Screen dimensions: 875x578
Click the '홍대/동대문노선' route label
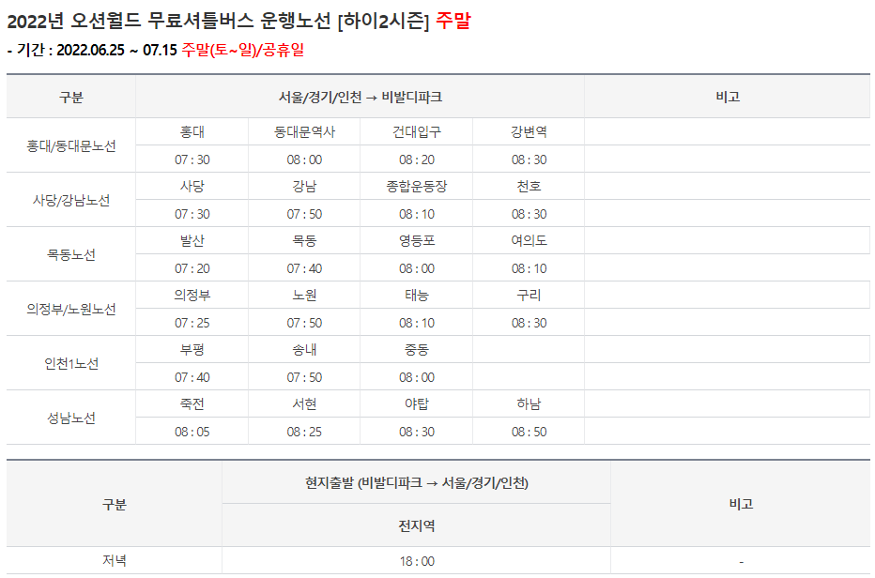(70, 146)
